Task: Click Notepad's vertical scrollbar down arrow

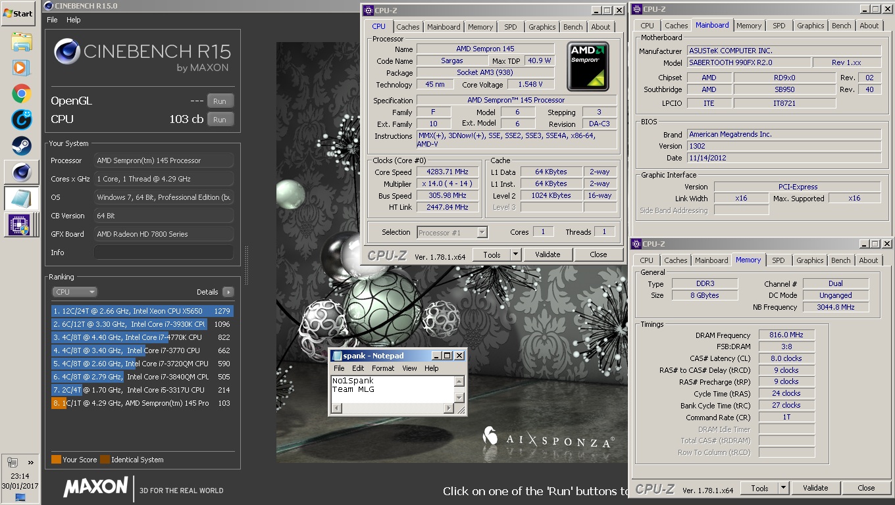Action: (x=459, y=398)
